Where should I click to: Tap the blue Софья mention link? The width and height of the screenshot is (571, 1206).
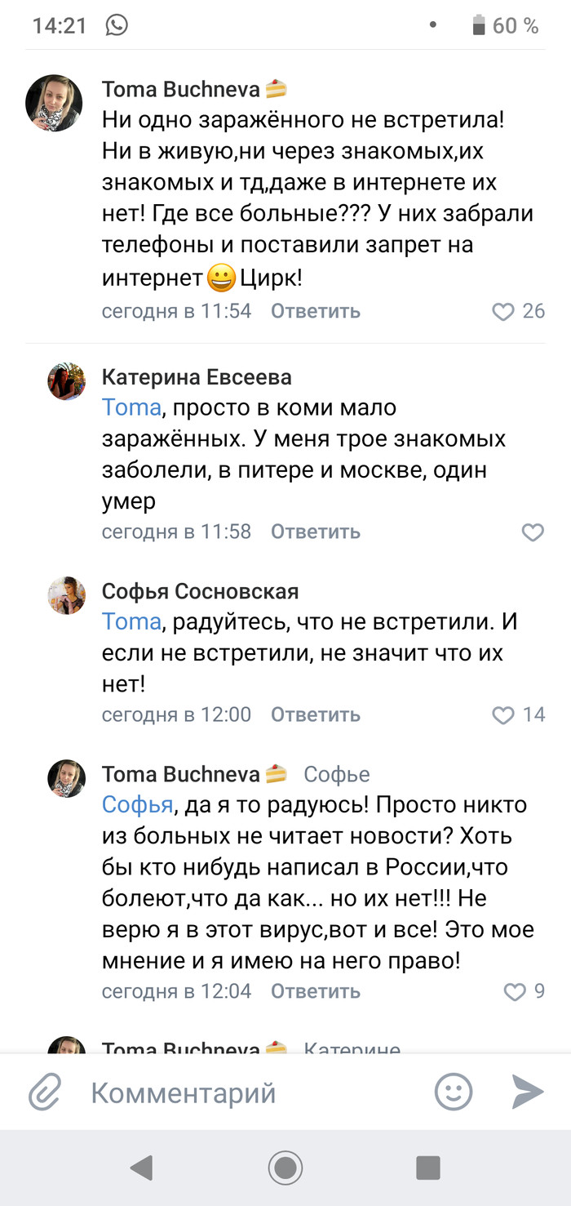coord(137,805)
